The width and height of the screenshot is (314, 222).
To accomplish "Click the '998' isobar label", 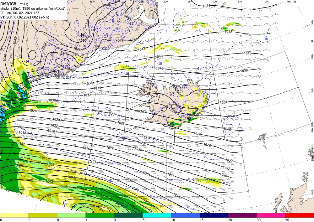I will [48, 195].
